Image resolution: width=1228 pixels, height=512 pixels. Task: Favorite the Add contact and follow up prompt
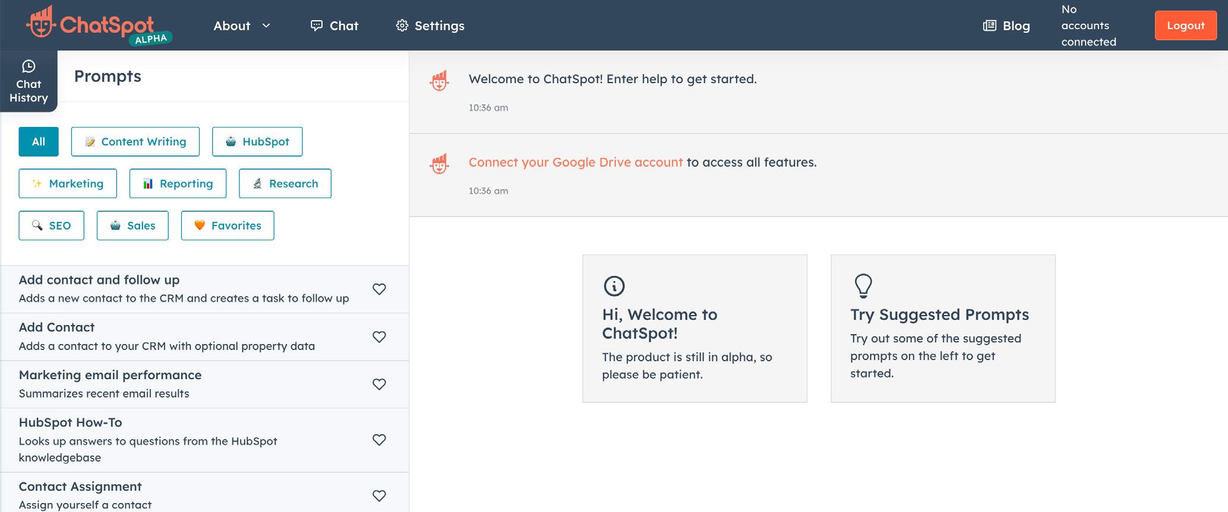tap(379, 289)
